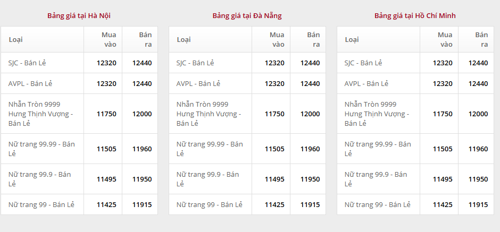This screenshot has width=500, height=232.
Task: Click the 'Bảng giá tại Đà Nẵng' heading
Action: pyautogui.click(x=247, y=15)
